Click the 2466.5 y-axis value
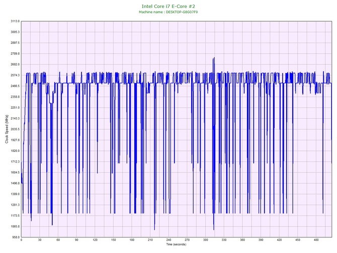Image resolution: width=337 pixels, height=253 pixels. [15, 86]
